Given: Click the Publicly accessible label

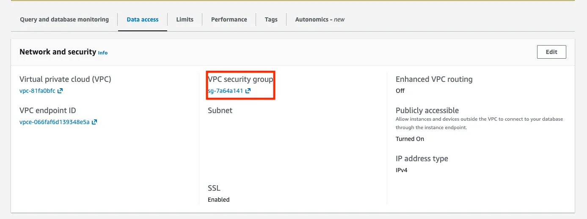Looking at the screenshot, I should (427, 111).
